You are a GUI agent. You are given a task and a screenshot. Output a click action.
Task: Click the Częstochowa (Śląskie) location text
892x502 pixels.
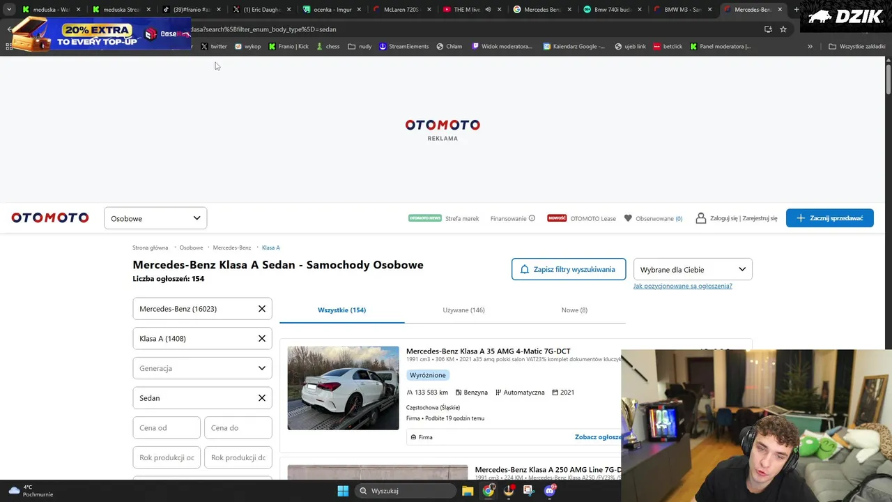pyautogui.click(x=433, y=407)
